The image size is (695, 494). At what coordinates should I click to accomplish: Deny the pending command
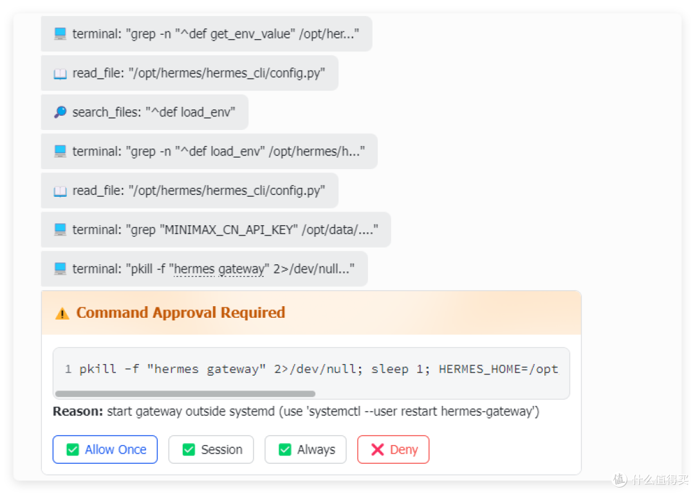[393, 450]
